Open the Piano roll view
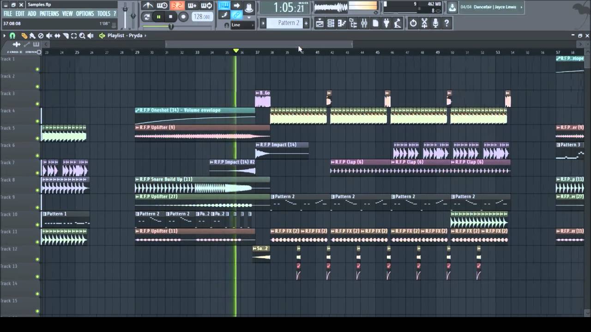This screenshot has height=332, width=591. coord(342,23)
